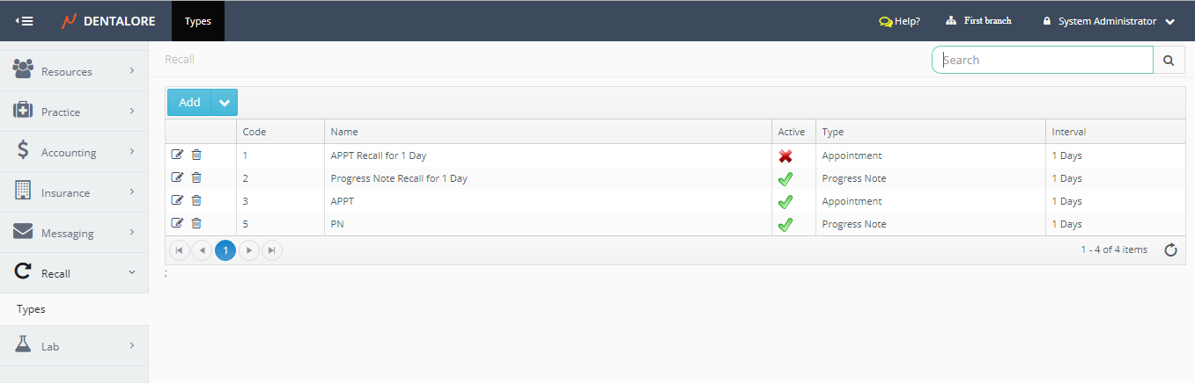The height and width of the screenshot is (383, 1195).
Task: Open Help from the top bar
Action: coord(899,21)
